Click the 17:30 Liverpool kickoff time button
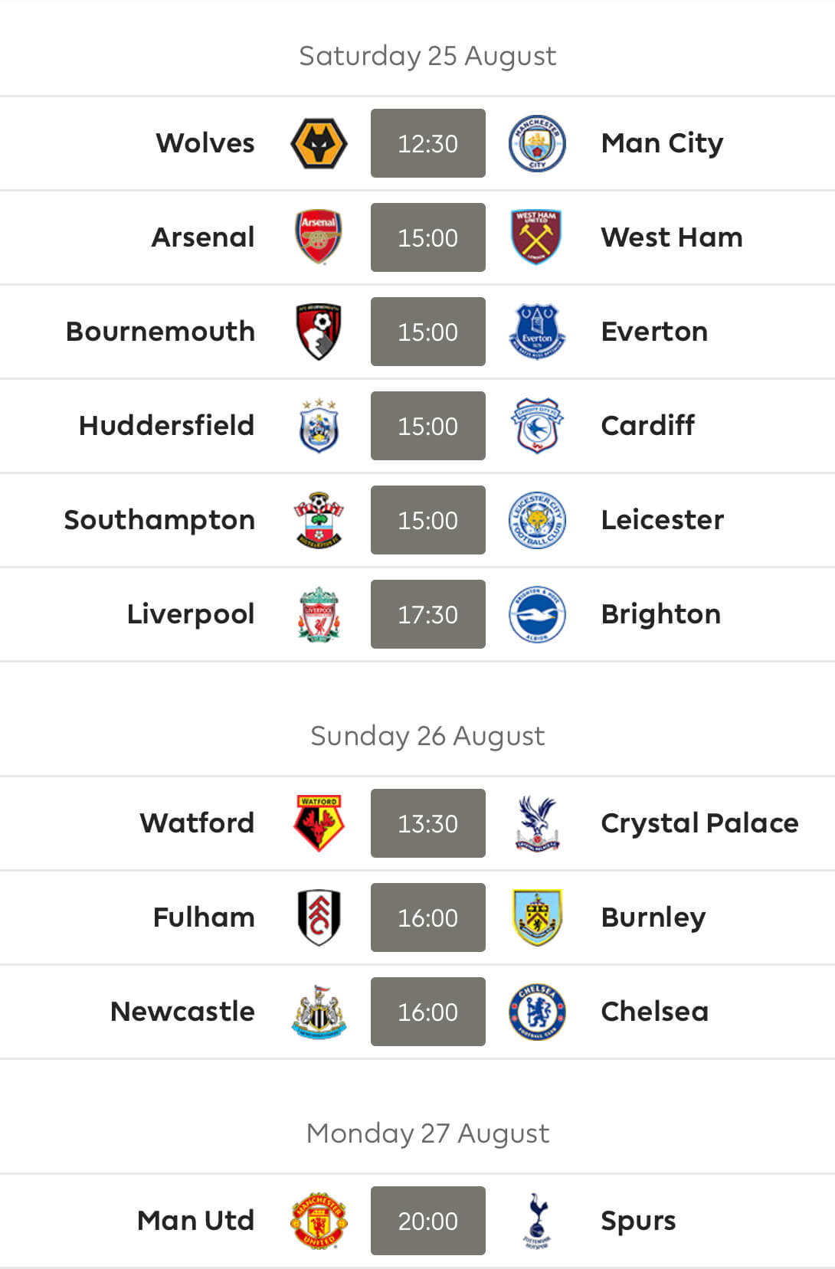Viewport: 835px width, 1269px height. click(x=428, y=614)
